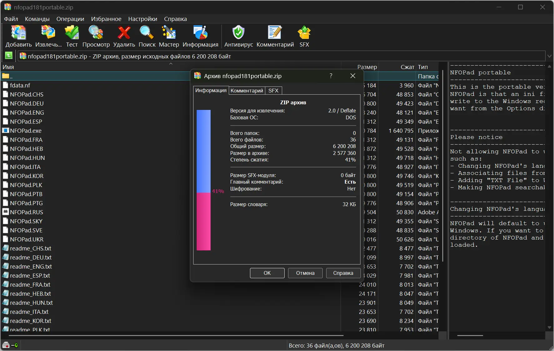The image size is (554, 351).
Task: Open Поиск (Find) magnifier icon
Action: (147, 33)
